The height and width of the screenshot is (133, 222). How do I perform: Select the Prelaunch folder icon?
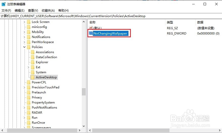(x=29, y=92)
